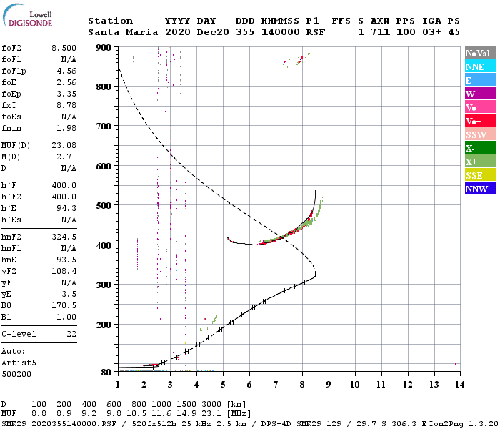Screen dimensions: 500x429
Task: Click the B0 value 170.5
Action: (64, 305)
